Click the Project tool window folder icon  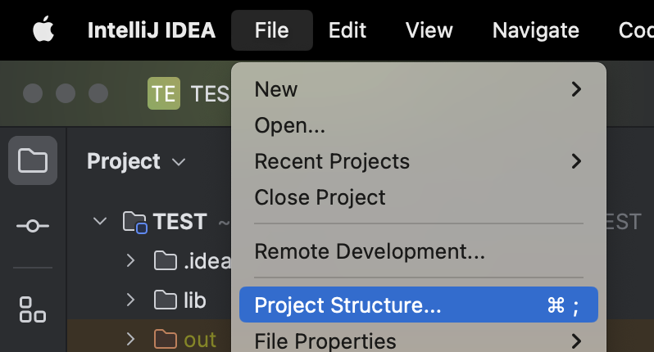[33, 160]
